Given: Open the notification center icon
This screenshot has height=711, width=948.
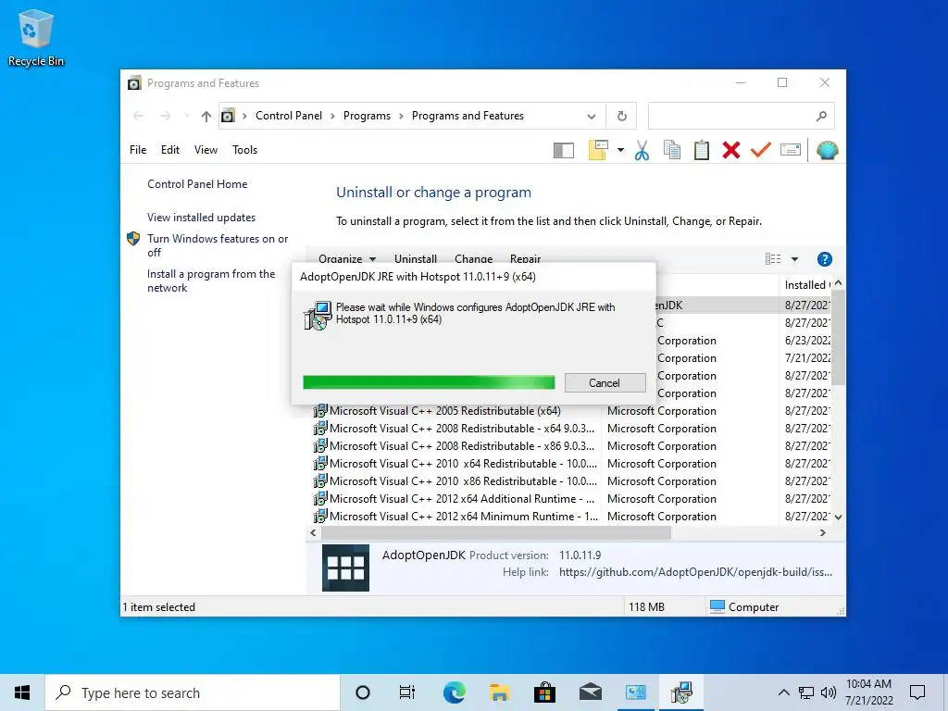Looking at the screenshot, I should coord(917,692).
